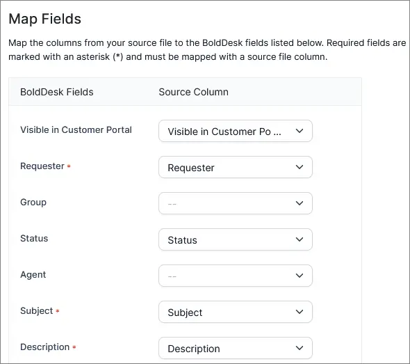Viewport: 410px width, 364px height.
Task: Click chevron in Visible in Customer Portal dropdown
Action: (300, 131)
